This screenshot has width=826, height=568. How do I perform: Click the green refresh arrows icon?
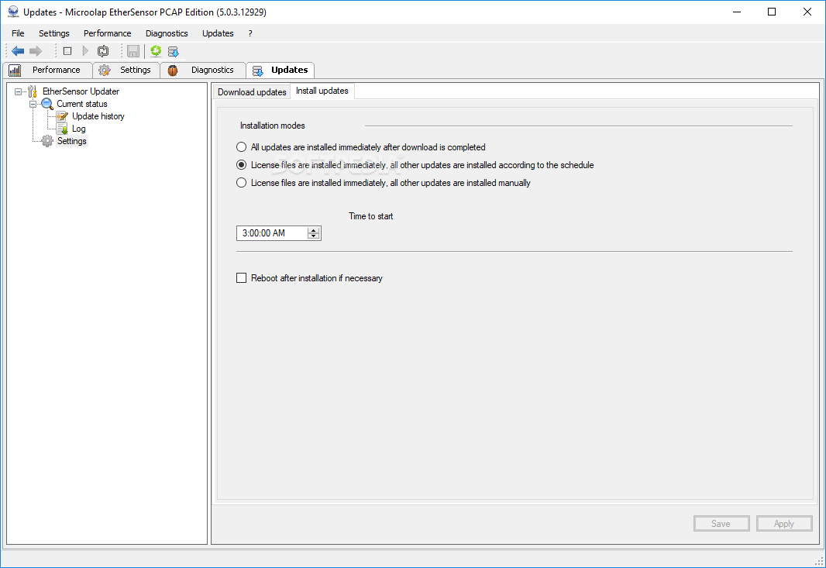156,51
